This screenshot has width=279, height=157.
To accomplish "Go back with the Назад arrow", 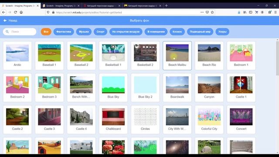I will pyautogui.click(x=10, y=20).
